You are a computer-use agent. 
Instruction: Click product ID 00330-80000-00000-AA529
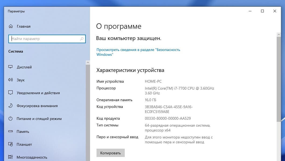tap(168, 118)
